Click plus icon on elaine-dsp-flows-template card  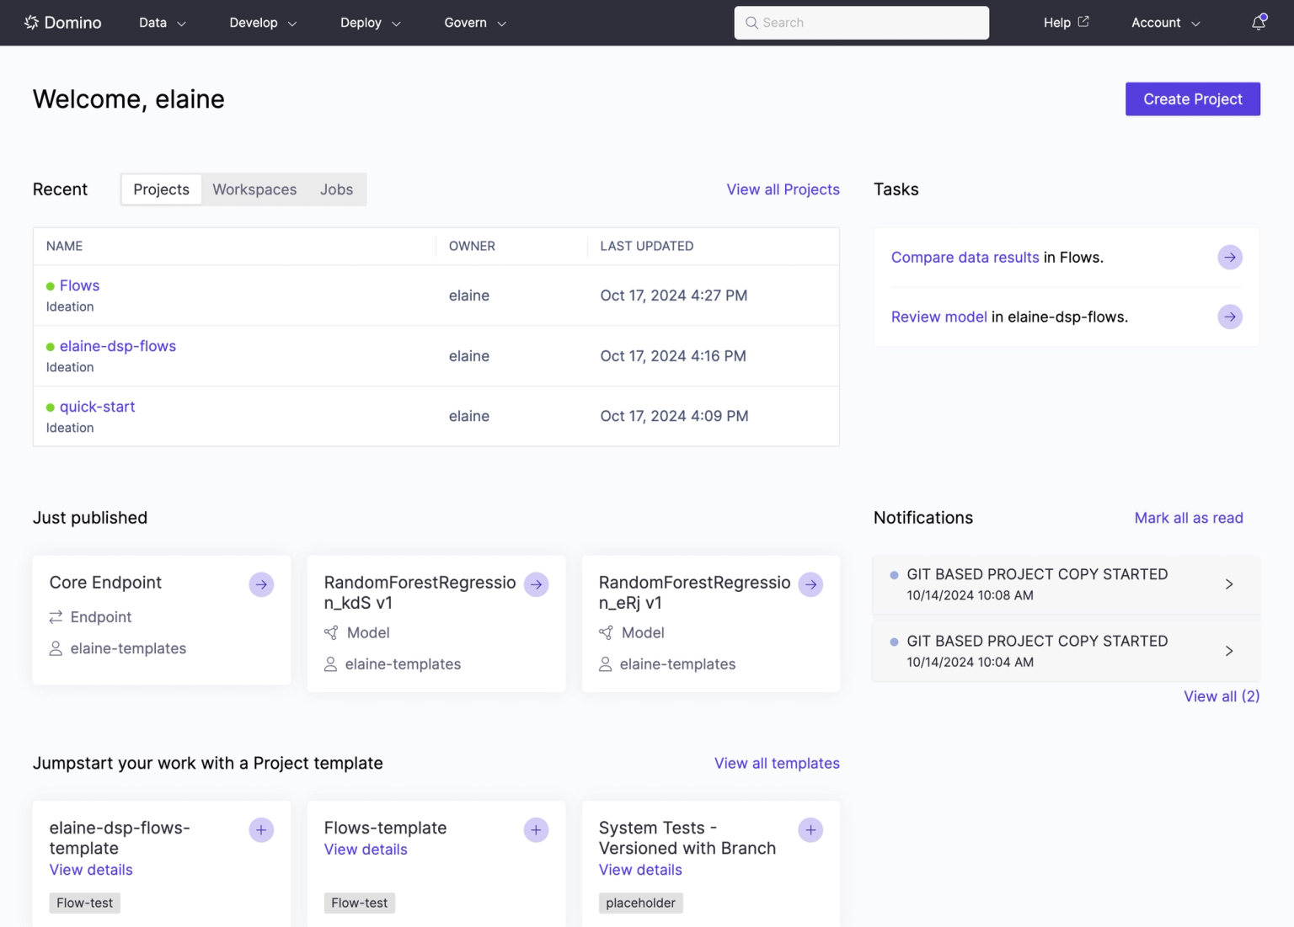(261, 830)
